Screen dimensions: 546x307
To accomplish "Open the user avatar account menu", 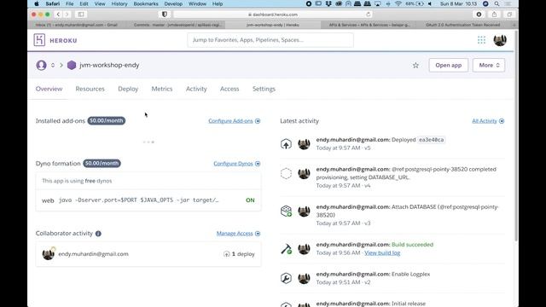I will pyautogui.click(x=500, y=40).
